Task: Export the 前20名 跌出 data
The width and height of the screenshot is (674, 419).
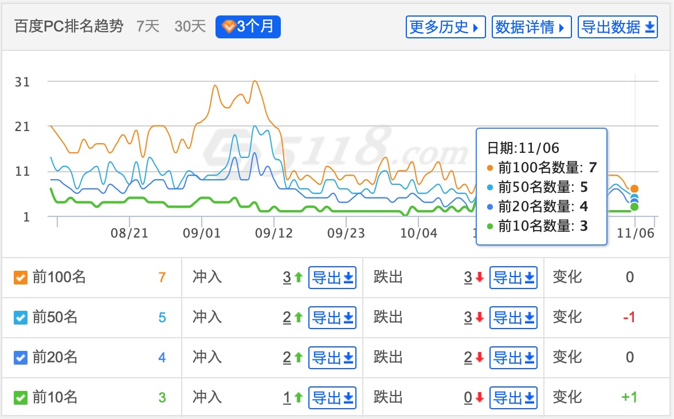Action: coord(514,358)
